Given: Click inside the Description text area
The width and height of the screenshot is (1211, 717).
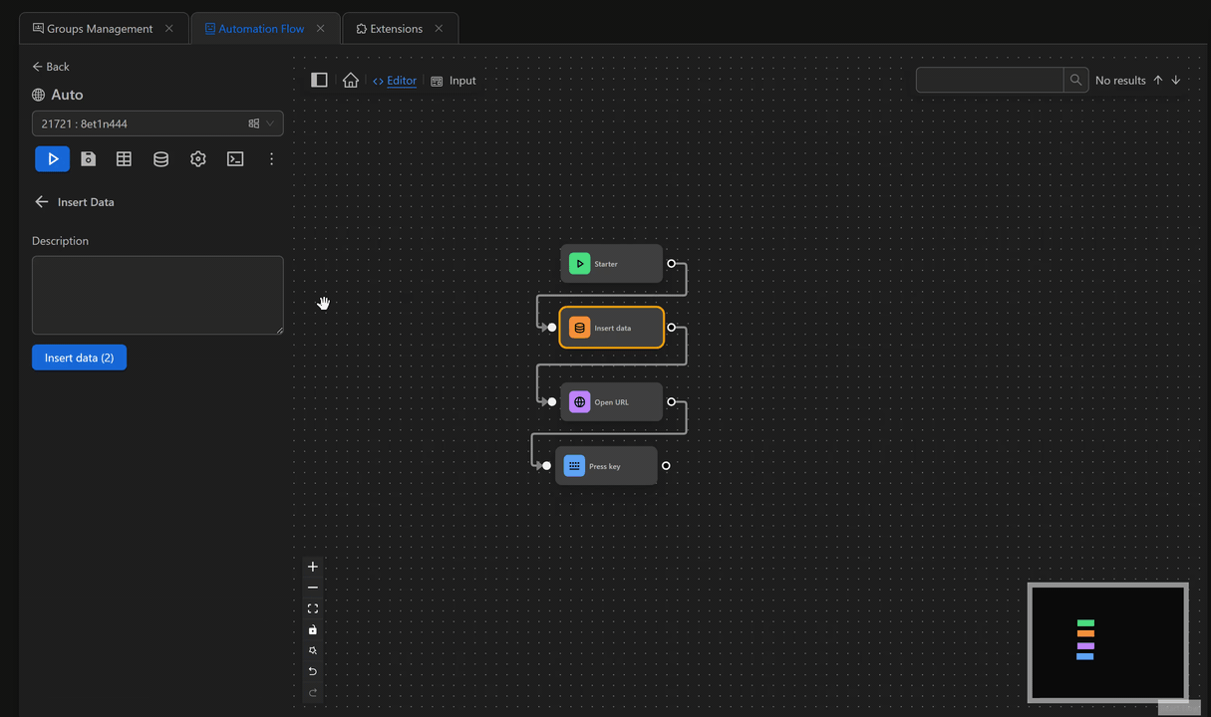Looking at the screenshot, I should (157, 295).
